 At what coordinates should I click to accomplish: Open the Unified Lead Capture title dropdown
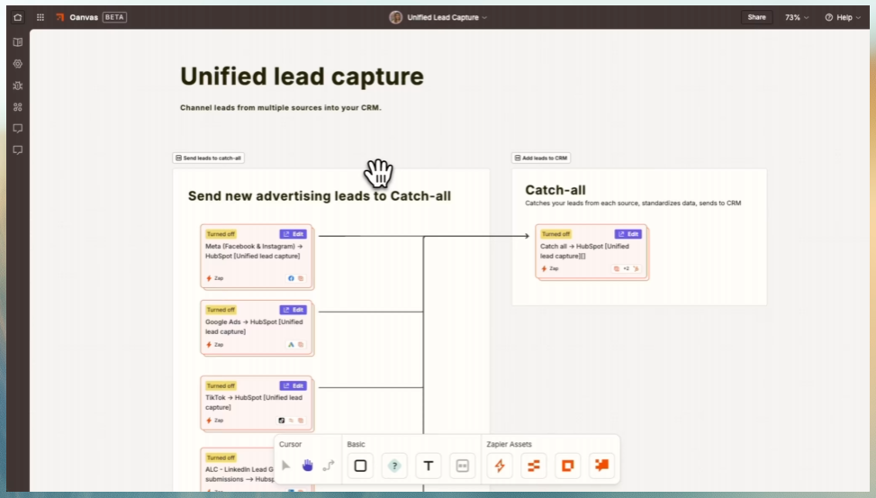pos(447,17)
